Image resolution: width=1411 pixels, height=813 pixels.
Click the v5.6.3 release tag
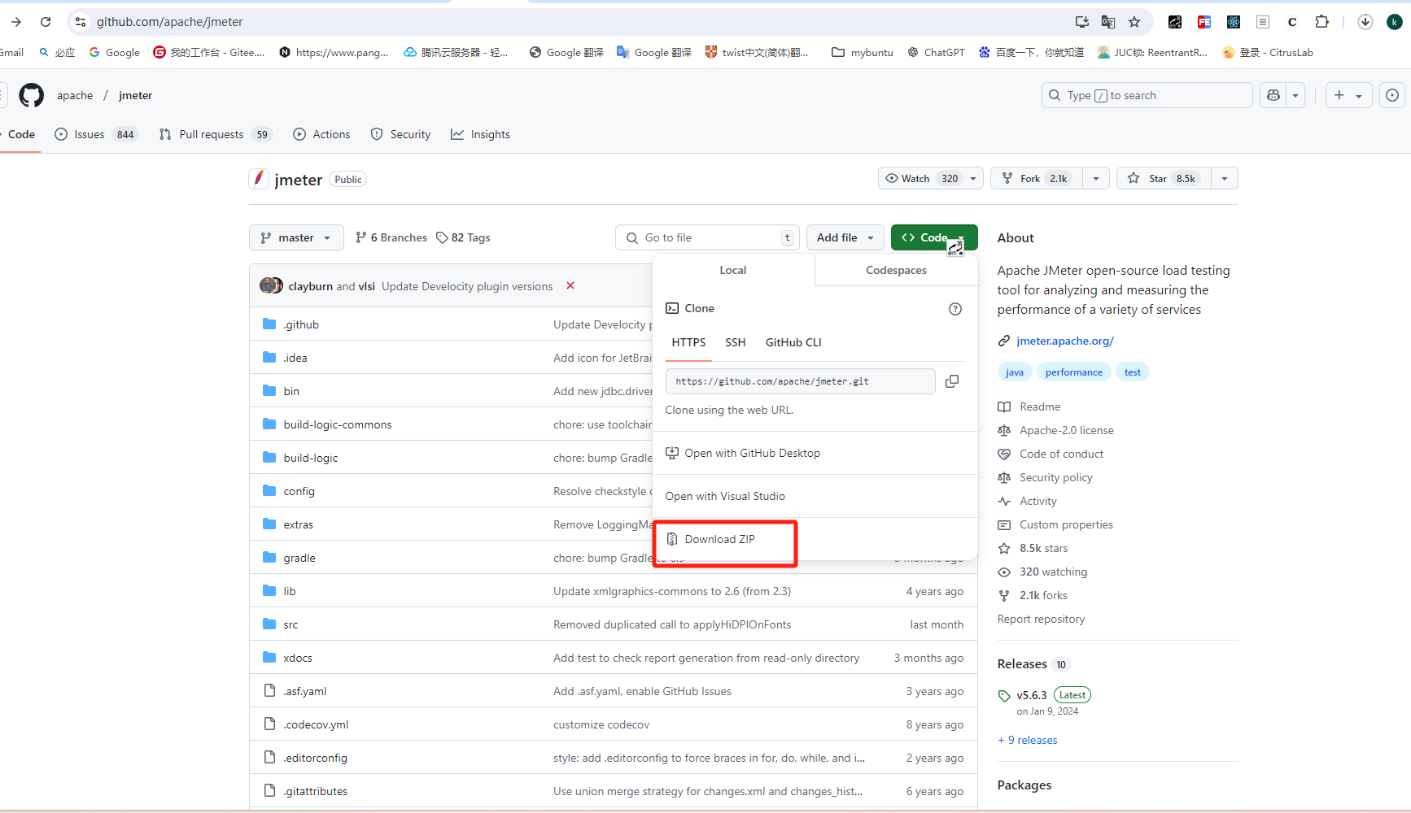click(x=1032, y=695)
